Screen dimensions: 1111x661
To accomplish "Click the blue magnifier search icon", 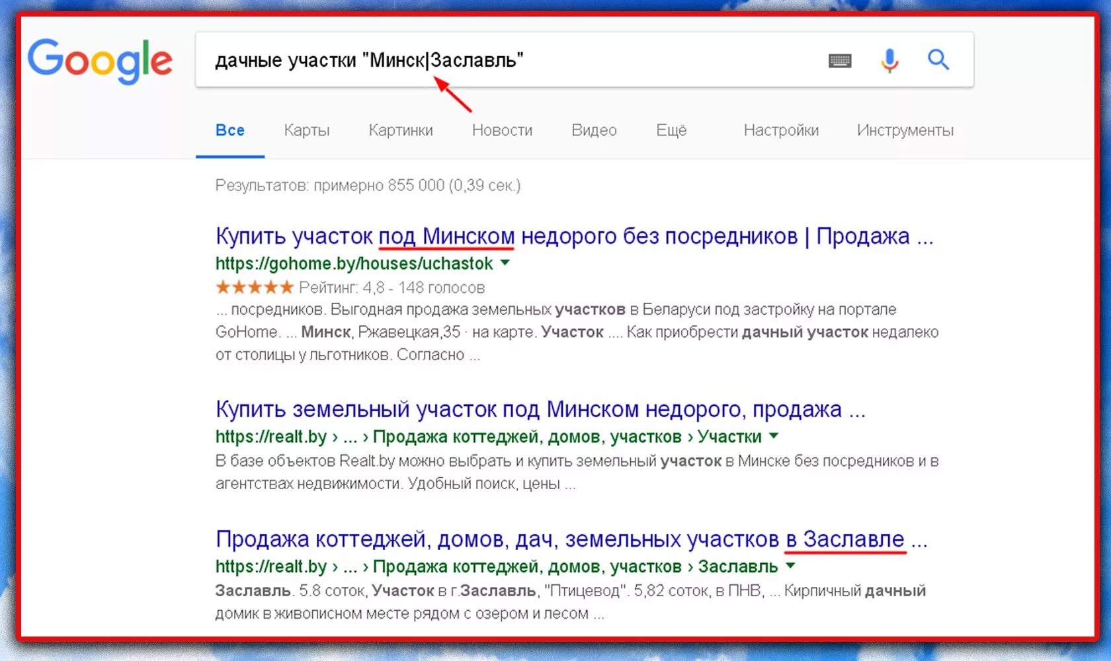I will 938,59.
